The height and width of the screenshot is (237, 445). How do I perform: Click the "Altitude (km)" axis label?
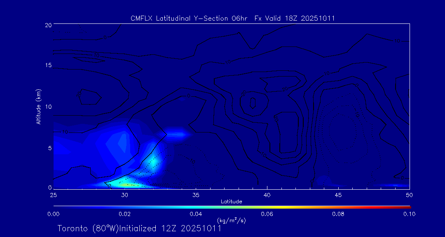39,106
